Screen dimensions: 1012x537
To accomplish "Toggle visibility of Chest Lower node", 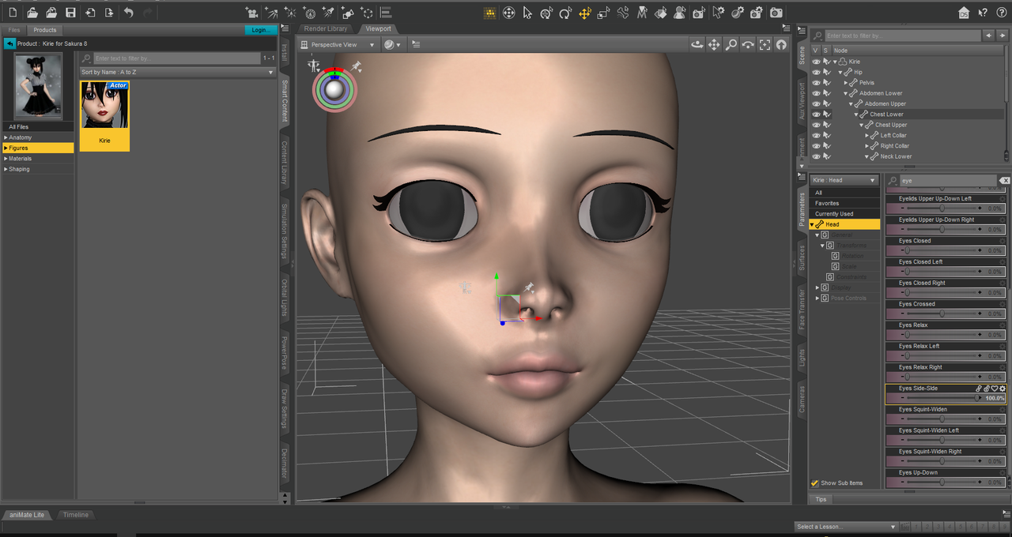I will pyautogui.click(x=816, y=115).
